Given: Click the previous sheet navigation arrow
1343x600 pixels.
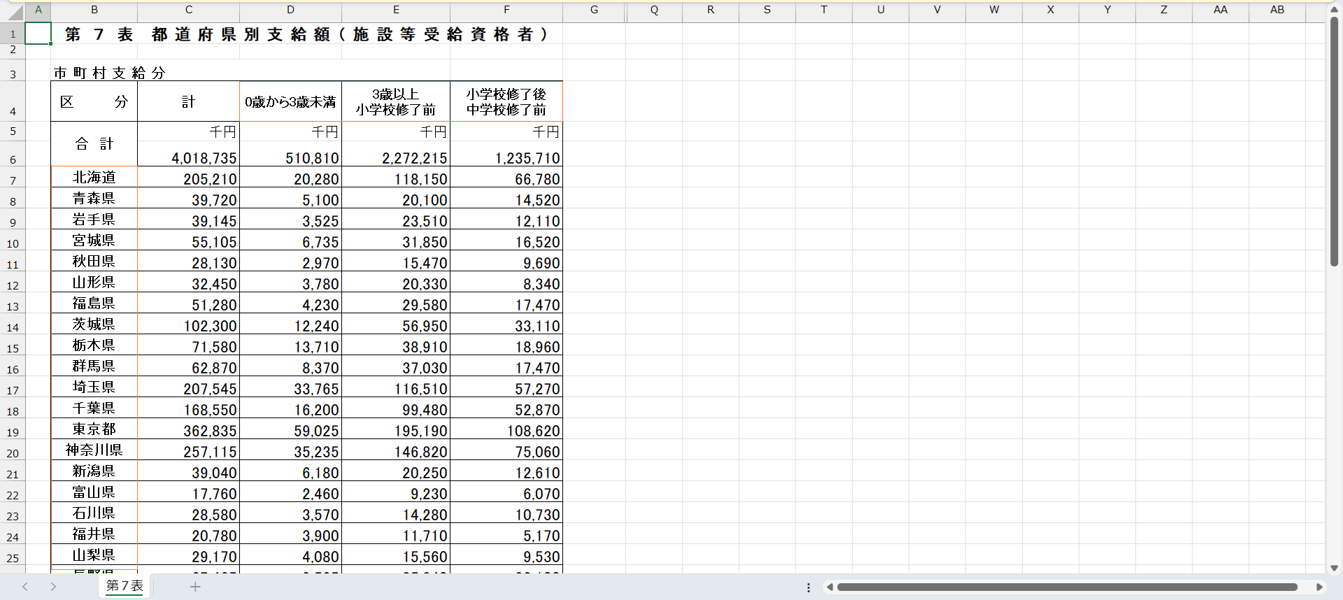Looking at the screenshot, I should 25,587.
